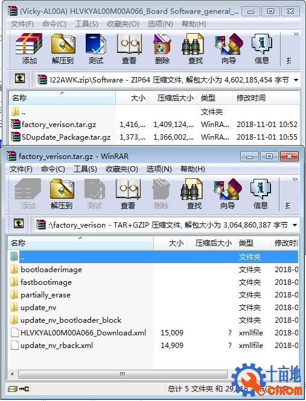Click Add icon in top WinRAR window

tap(29, 49)
